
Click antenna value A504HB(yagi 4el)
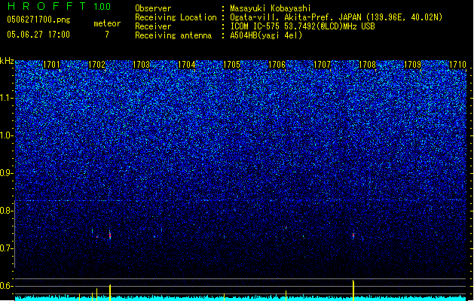coord(266,35)
